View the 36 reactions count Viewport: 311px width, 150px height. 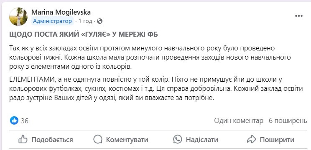click(x=25, y=121)
